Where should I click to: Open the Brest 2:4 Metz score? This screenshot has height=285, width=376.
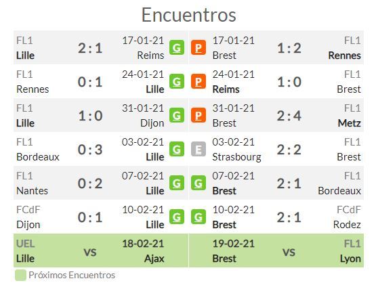tap(289, 116)
